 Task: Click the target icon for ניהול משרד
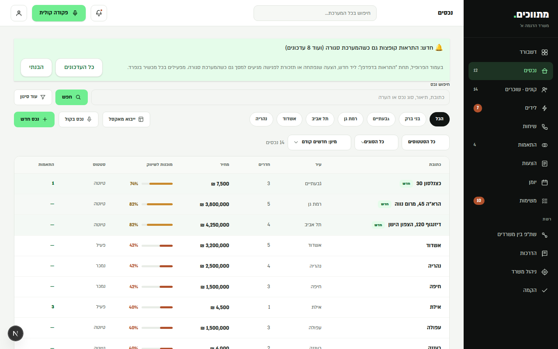click(544, 272)
